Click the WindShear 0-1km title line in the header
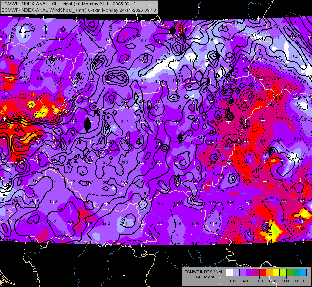The image size is (312, 287). tap(78, 10)
